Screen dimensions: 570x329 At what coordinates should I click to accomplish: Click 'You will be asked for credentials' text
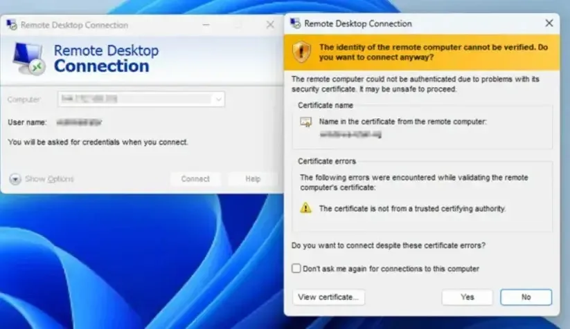[x=98, y=142]
